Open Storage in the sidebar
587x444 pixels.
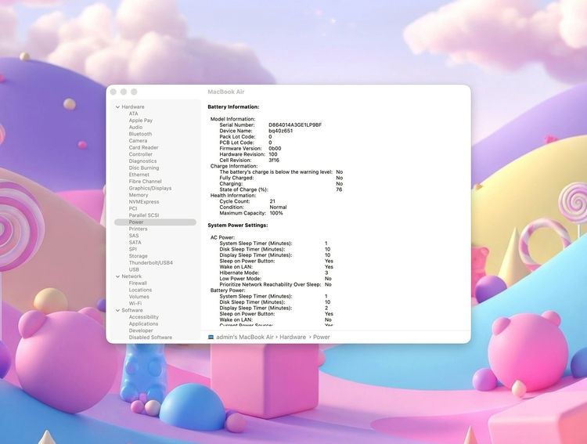(x=138, y=256)
